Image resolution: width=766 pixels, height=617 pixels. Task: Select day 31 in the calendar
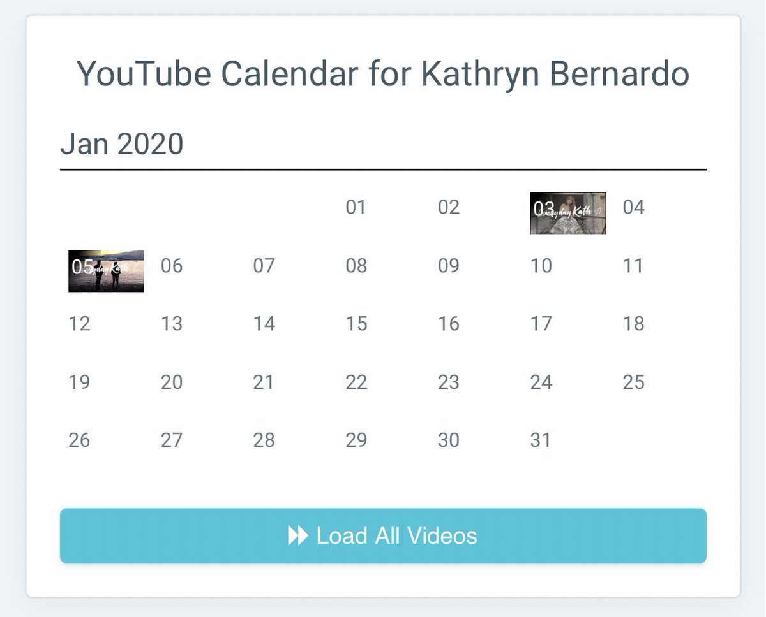tap(541, 440)
